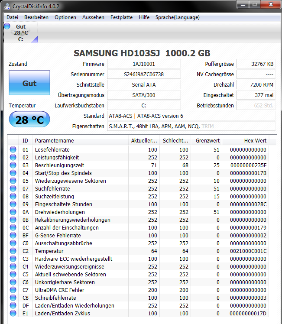Image resolution: width=282 pixels, height=324 pixels.
Task: Click the status orb for Eingeschaltete Stunden
Action: click(13, 204)
